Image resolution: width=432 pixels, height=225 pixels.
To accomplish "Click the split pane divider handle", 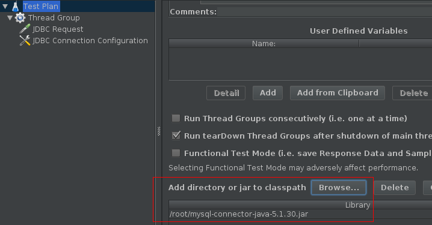I will click(x=159, y=131).
